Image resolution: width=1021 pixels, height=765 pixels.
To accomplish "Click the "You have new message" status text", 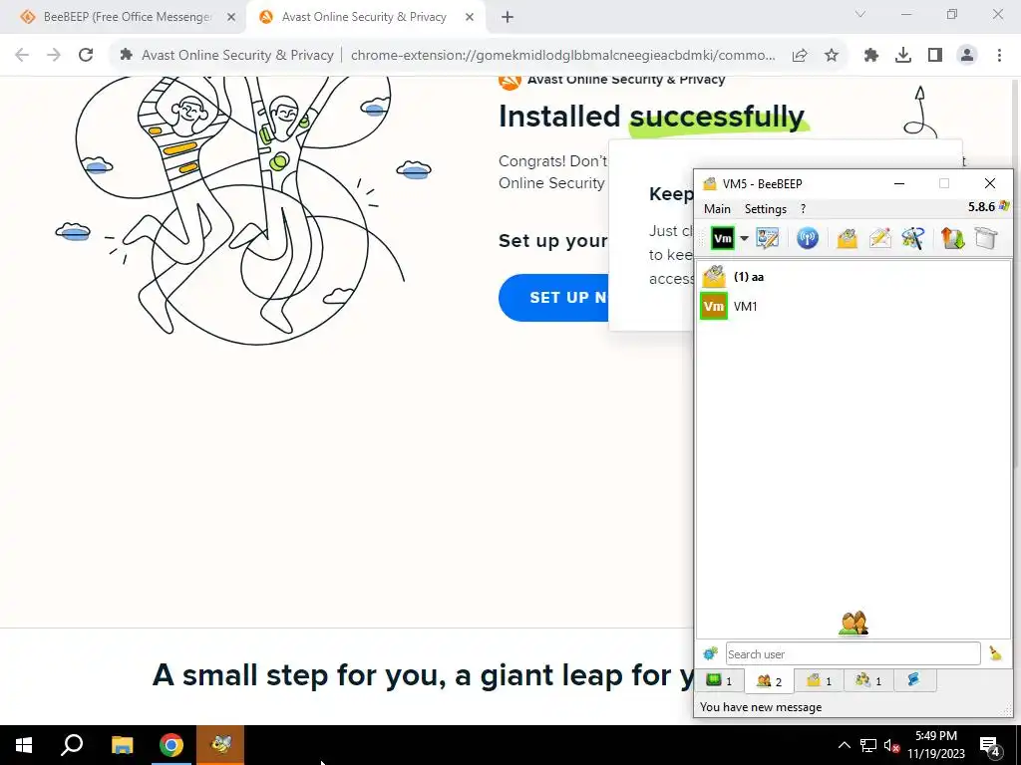I will pyautogui.click(x=761, y=707).
